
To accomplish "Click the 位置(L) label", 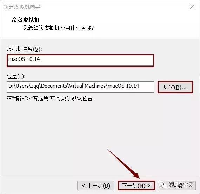I will (16, 76).
